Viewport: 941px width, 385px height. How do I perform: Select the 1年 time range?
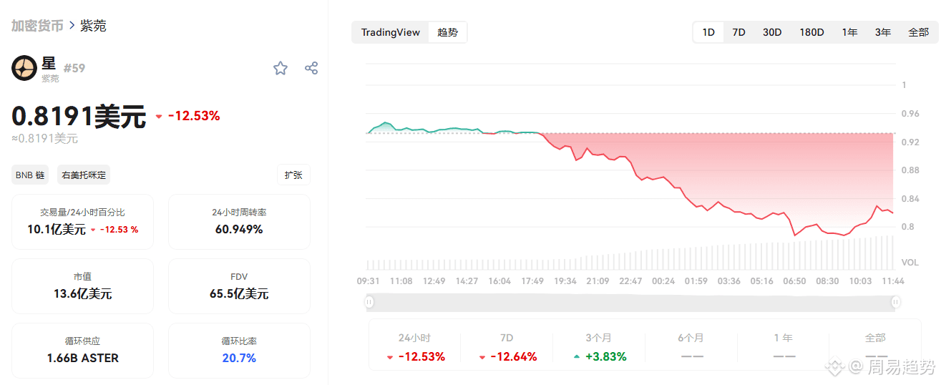[849, 32]
